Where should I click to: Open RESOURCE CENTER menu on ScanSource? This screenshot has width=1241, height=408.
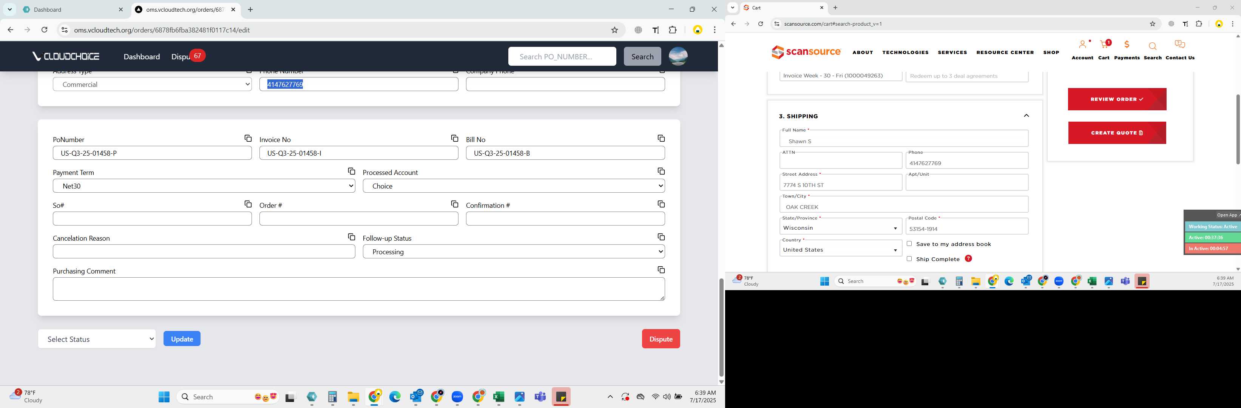point(1005,53)
